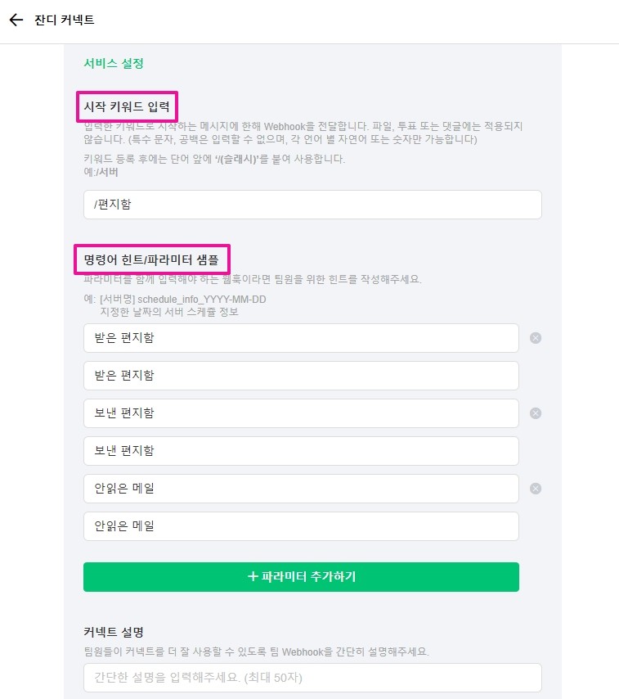Click the back arrow beside 잔디 커넥트

(16, 20)
